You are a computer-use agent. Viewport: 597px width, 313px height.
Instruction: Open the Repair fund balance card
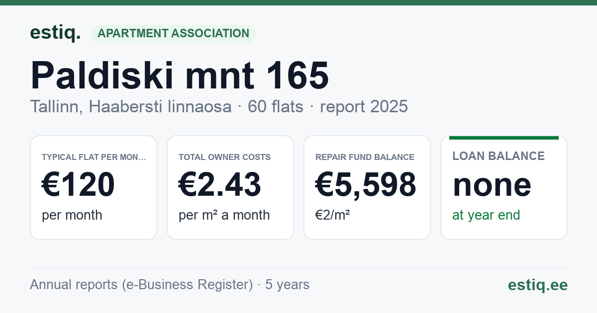point(367,187)
